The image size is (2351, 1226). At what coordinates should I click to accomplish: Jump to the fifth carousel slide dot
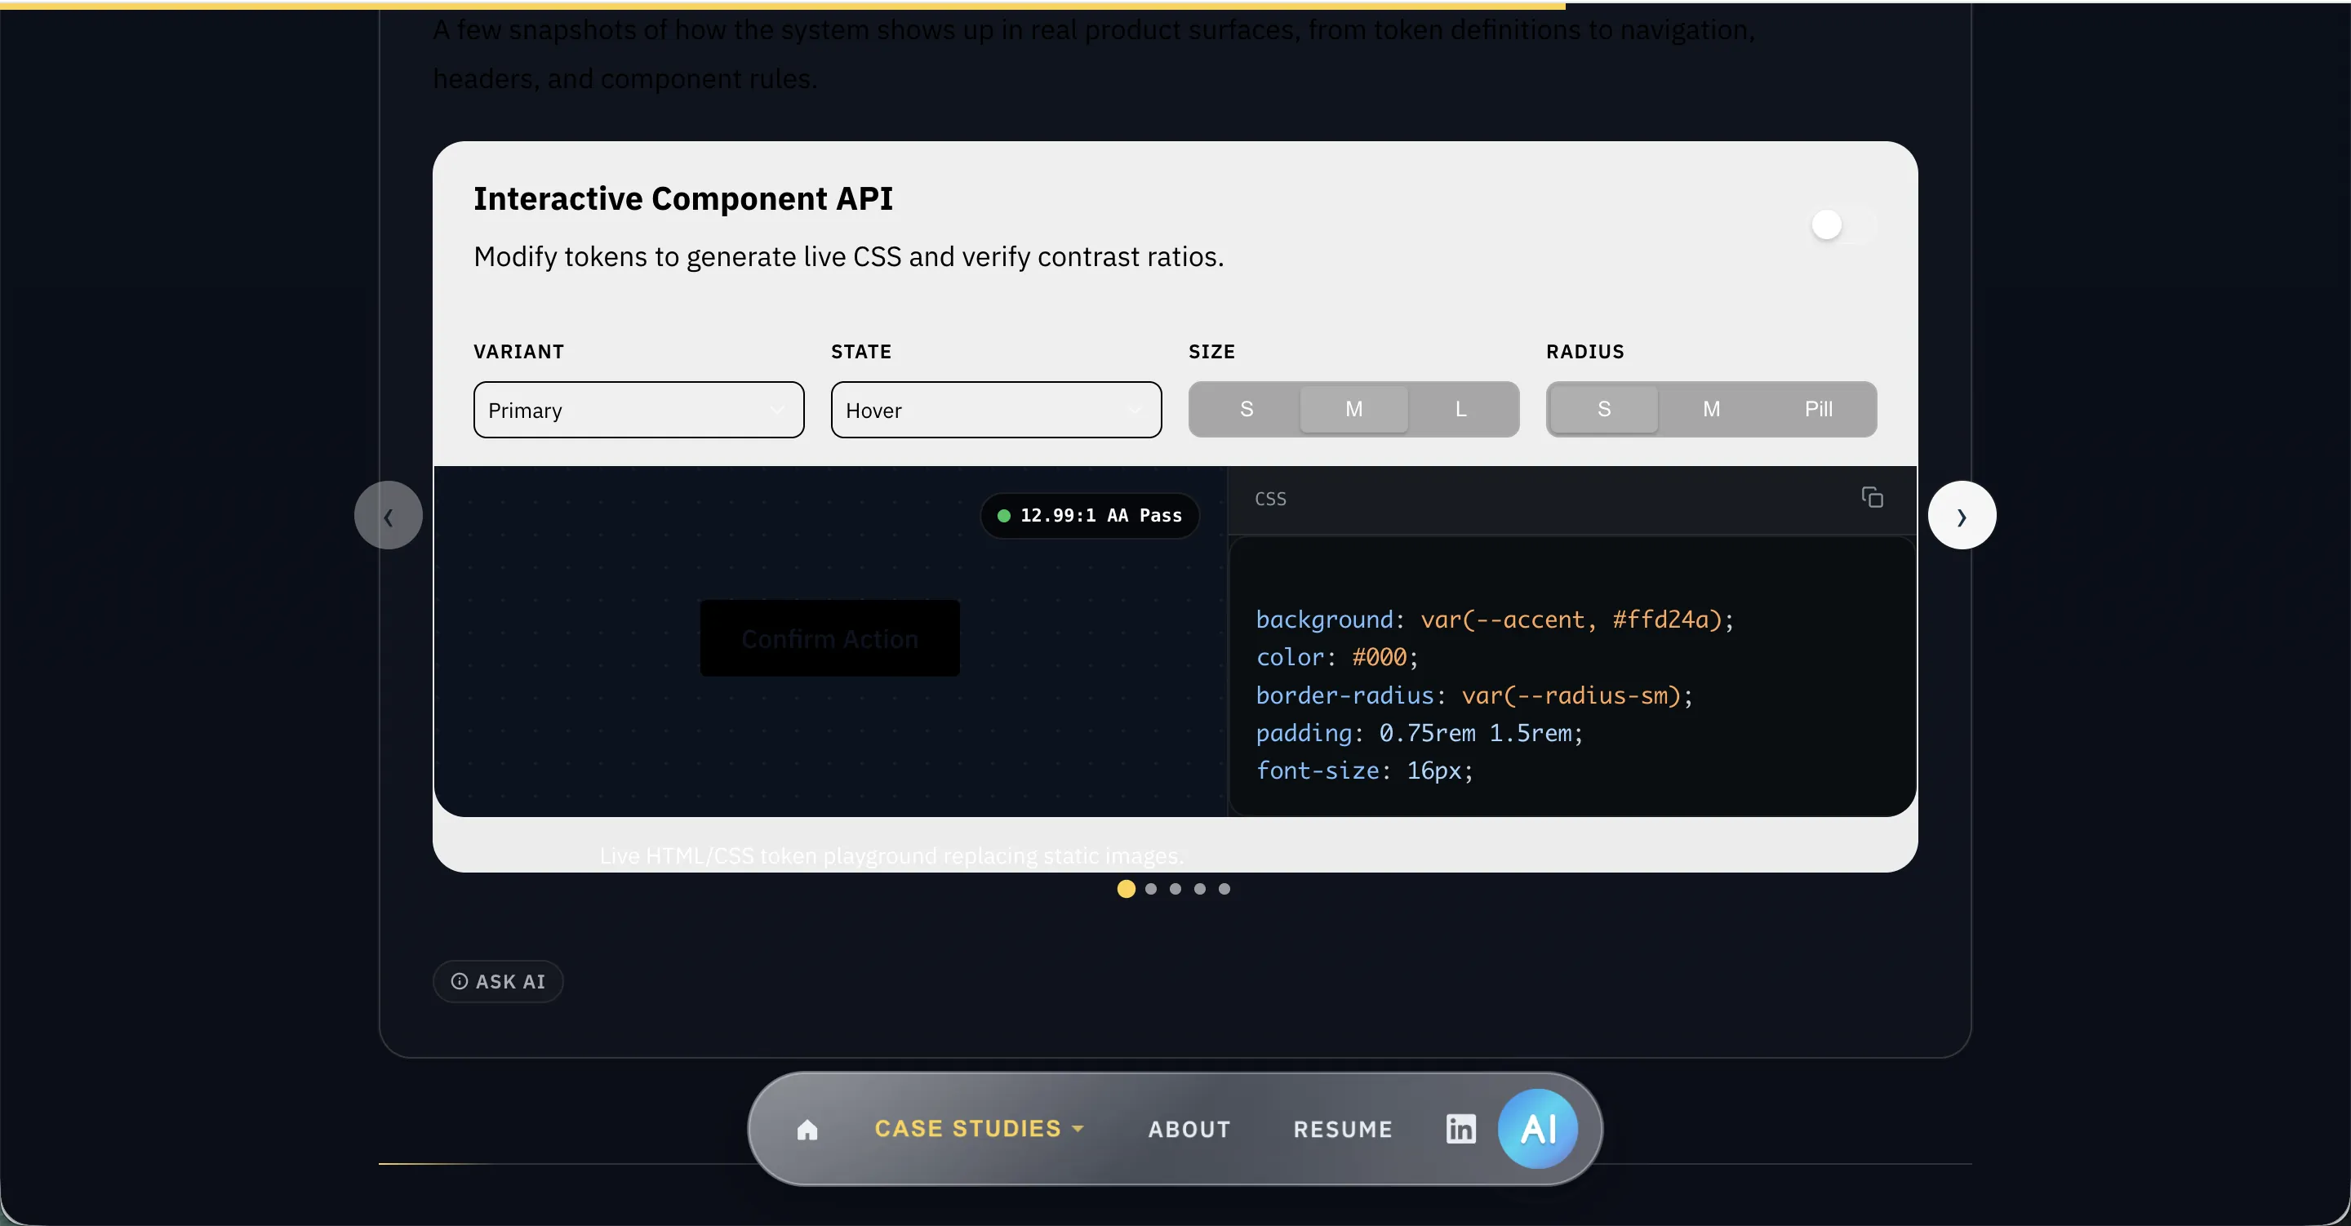coord(1224,889)
